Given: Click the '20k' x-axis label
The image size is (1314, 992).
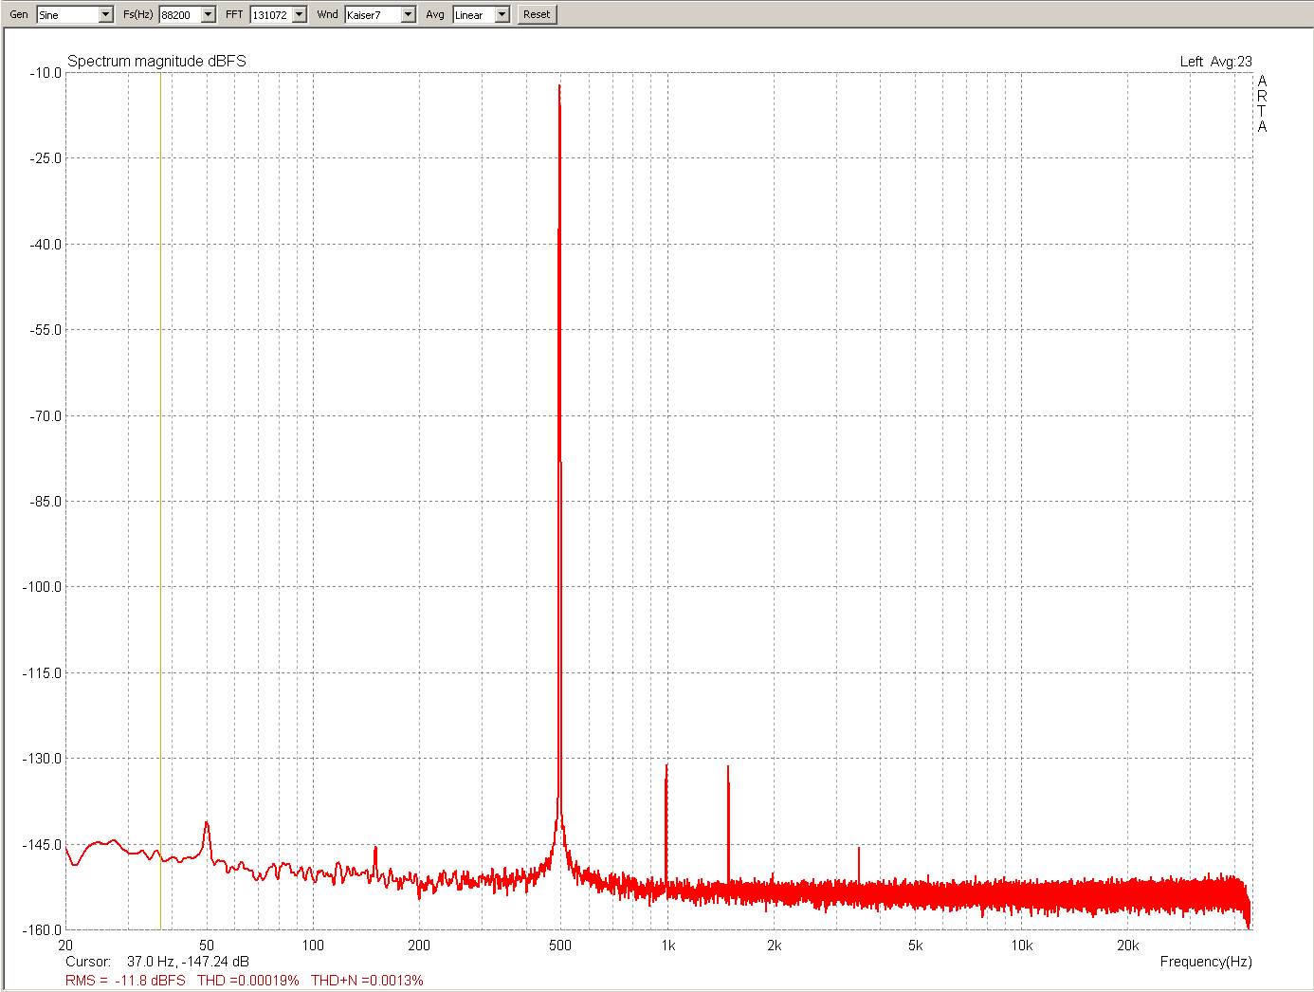Looking at the screenshot, I should click(1127, 946).
